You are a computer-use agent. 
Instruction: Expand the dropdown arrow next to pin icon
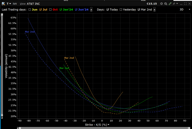[177, 4]
